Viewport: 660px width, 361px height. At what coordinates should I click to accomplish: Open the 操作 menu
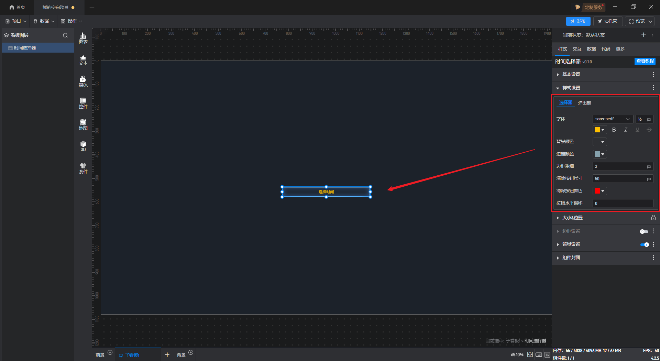(x=71, y=21)
